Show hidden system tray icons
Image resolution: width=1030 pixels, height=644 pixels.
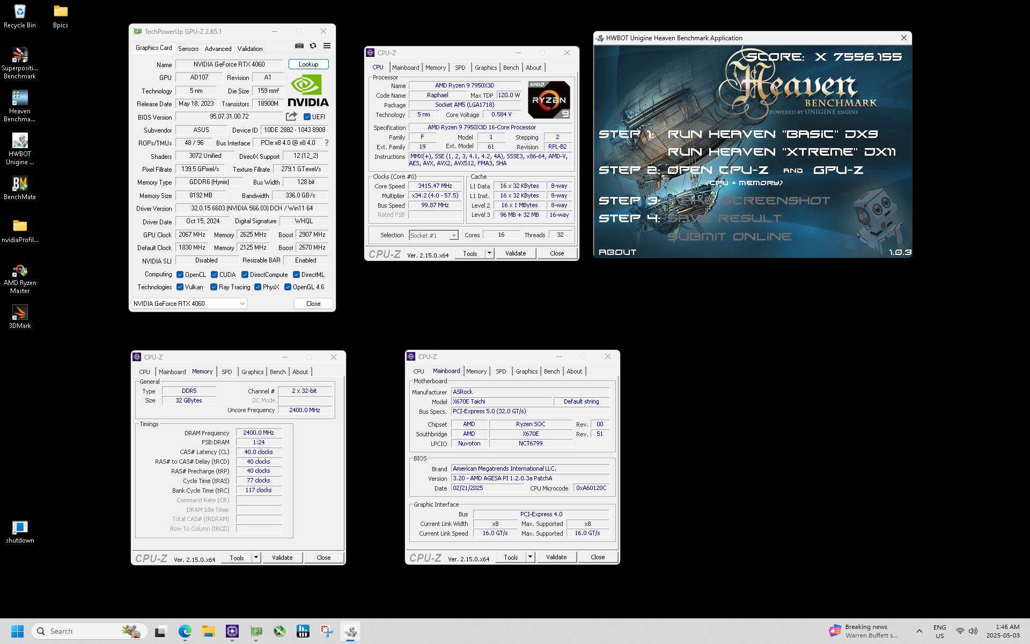coord(919,631)
